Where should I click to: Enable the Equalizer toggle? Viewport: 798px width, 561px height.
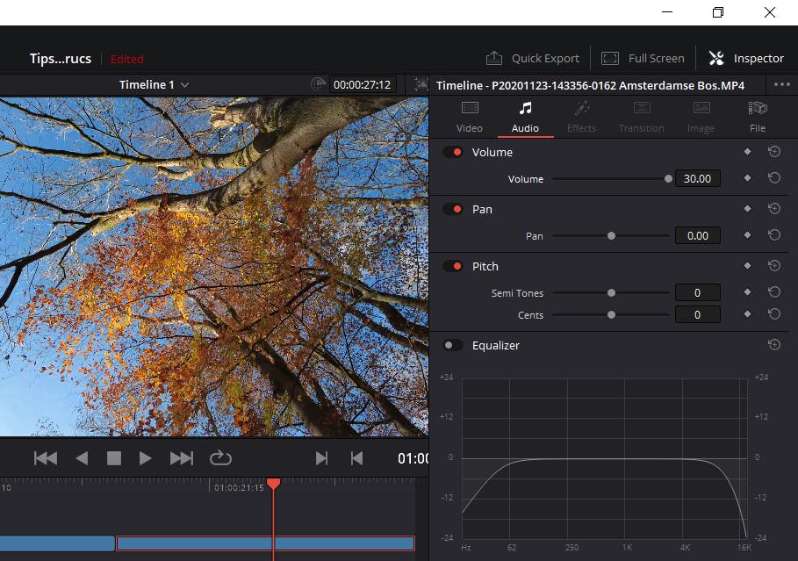pyautogui.click(x=453, y=345)
